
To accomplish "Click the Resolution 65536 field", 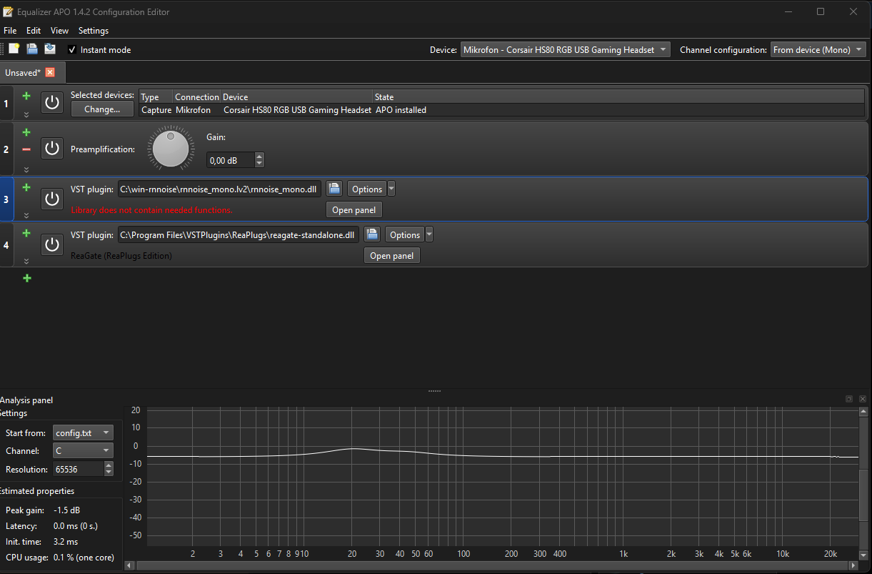I will coord(78,470).
